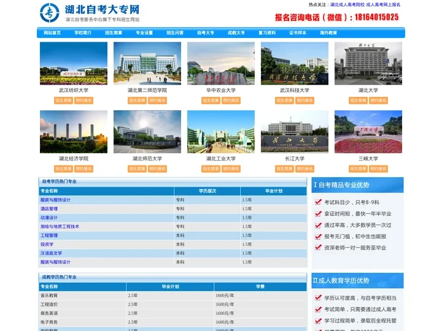Open the 投资学 major link
442x331 pixels.
[x=47, y=245]
